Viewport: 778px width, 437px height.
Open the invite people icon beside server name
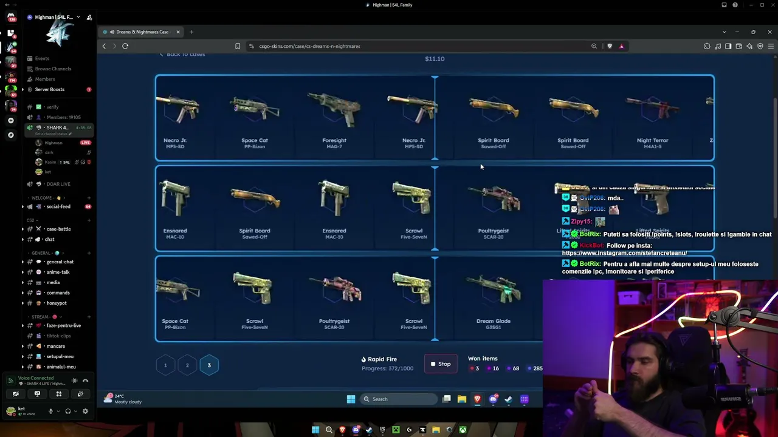[x=89, y=18]
